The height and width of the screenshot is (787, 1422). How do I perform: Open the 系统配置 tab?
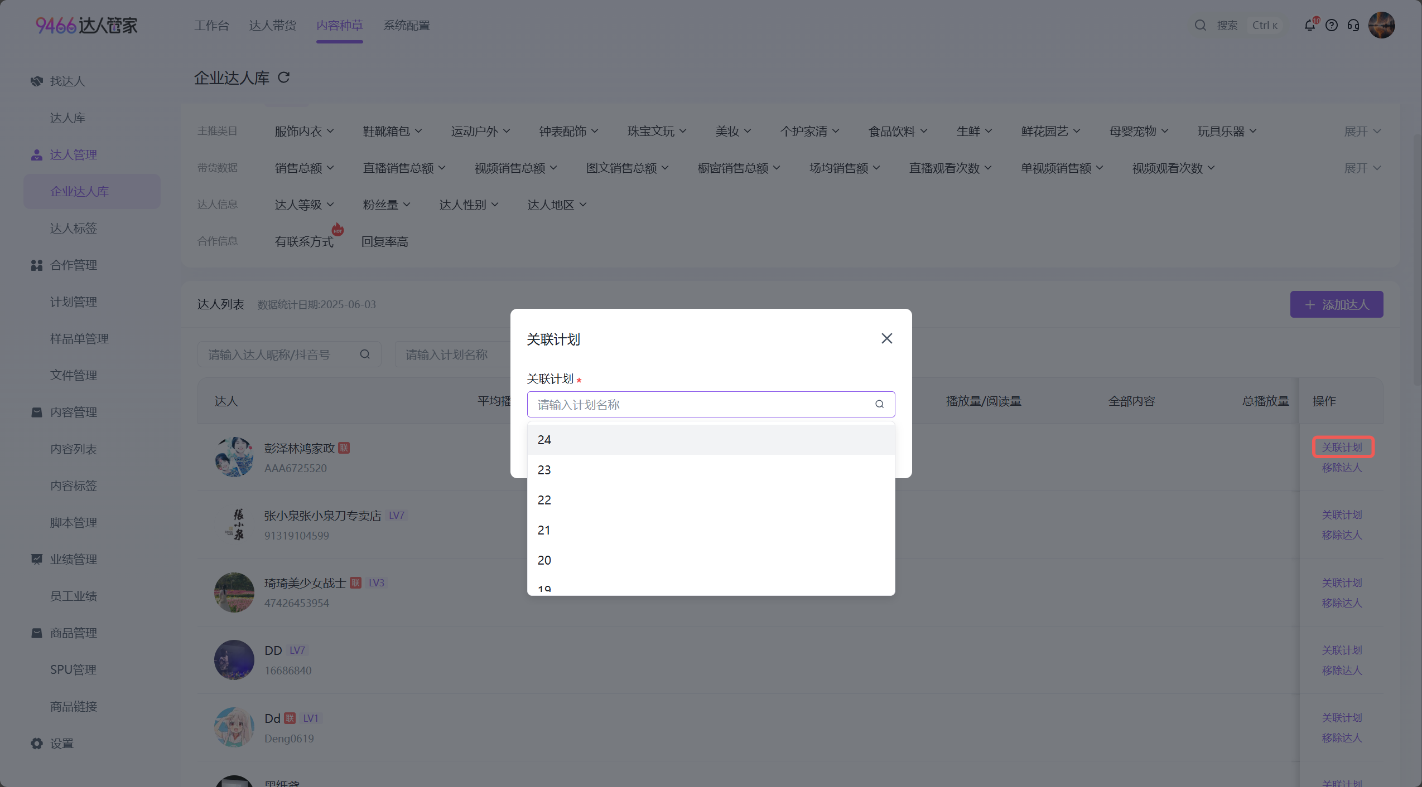click(406, 26)
